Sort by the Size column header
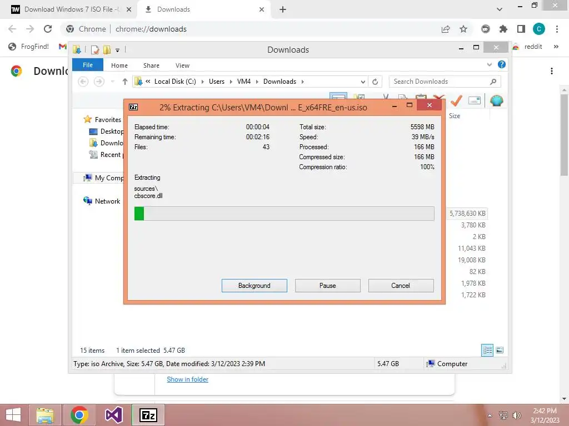 (455, 115)
